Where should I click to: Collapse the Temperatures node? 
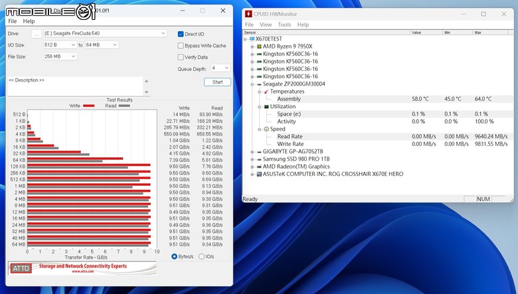[259, 92]
